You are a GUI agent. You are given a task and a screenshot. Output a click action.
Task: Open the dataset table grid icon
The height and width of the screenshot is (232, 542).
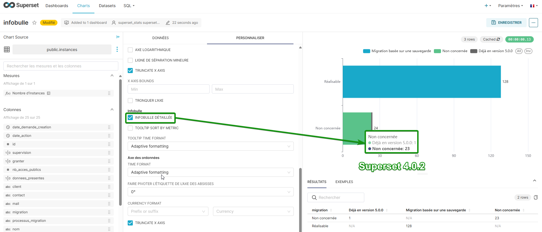click(7, 50)
